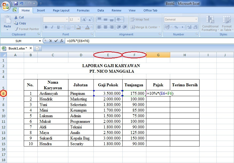The image size is (234, 163).
Task: Open number format General dropdown
Action: click(196, 19)
